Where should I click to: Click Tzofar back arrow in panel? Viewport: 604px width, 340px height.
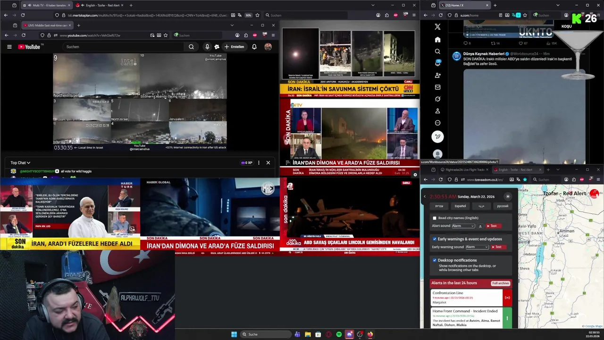pos(424,196)
